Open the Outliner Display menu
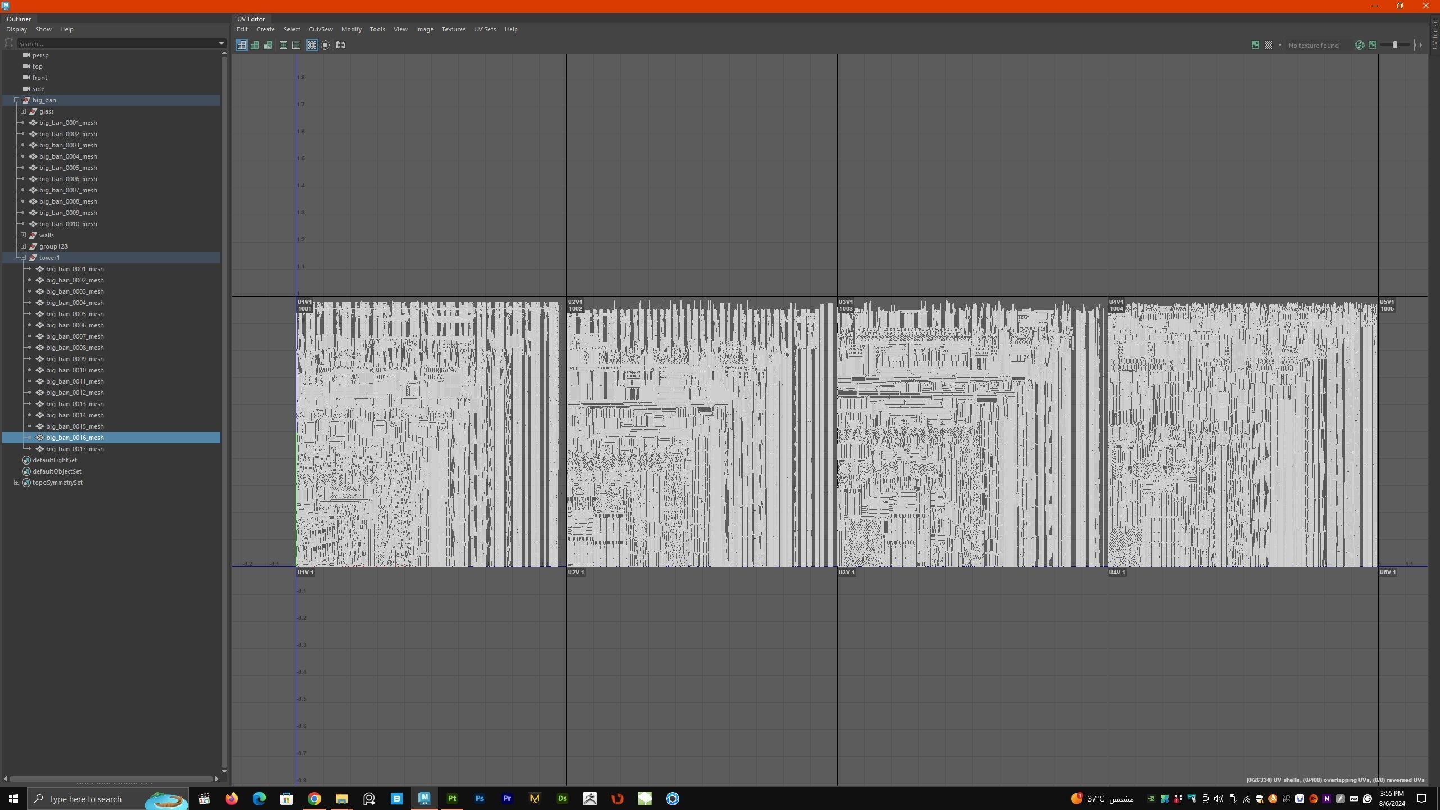The image size is (1440, 810). (16, 29)
